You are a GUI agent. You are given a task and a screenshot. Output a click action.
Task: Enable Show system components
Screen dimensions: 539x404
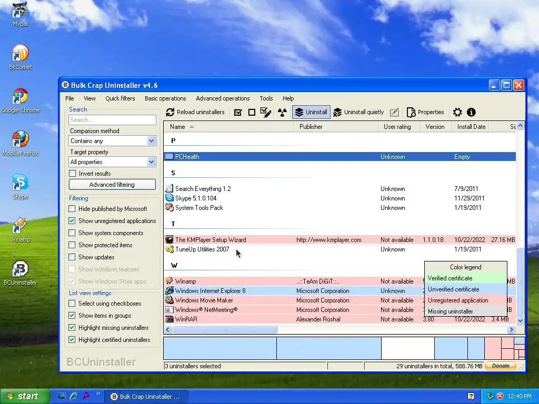click(72, 233)
